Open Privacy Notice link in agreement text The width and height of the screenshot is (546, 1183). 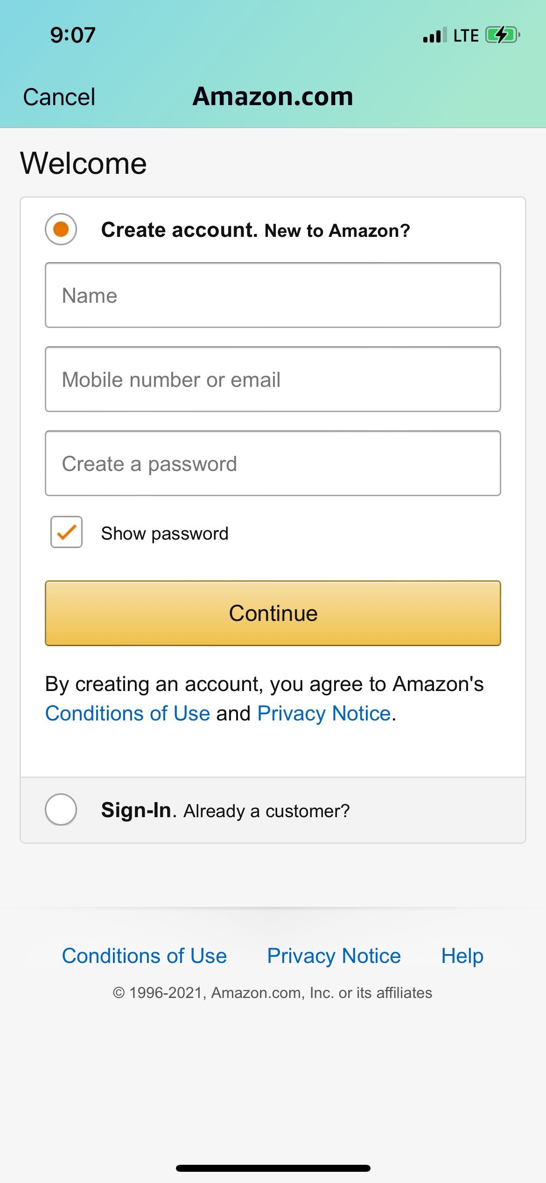(x=324, y=713)
